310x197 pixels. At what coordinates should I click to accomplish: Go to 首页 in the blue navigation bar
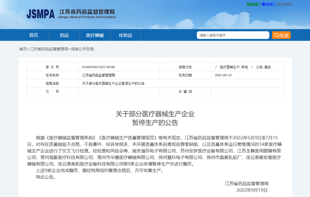pyautogui.click(x=34, y=35)
